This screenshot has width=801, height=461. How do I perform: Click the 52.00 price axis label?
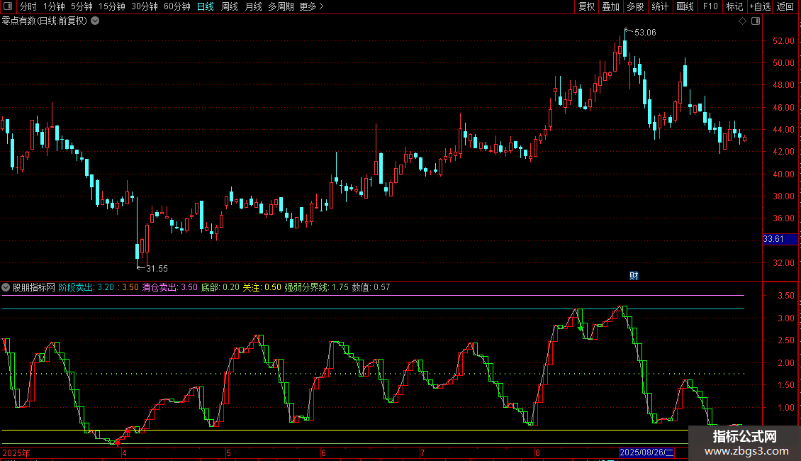coord(783,41)
